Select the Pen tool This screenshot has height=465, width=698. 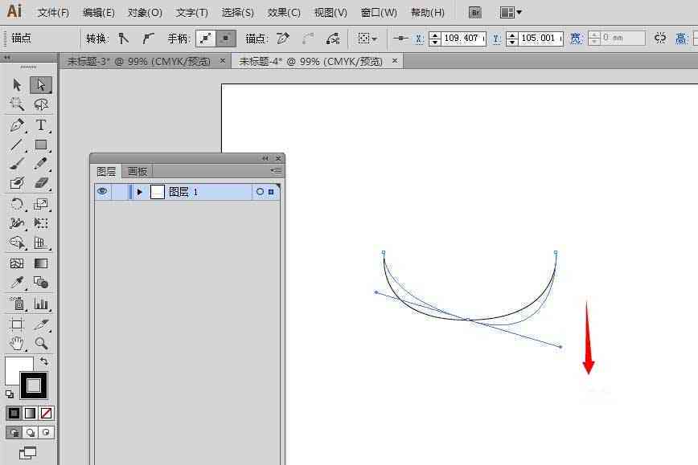pos(17,126)
